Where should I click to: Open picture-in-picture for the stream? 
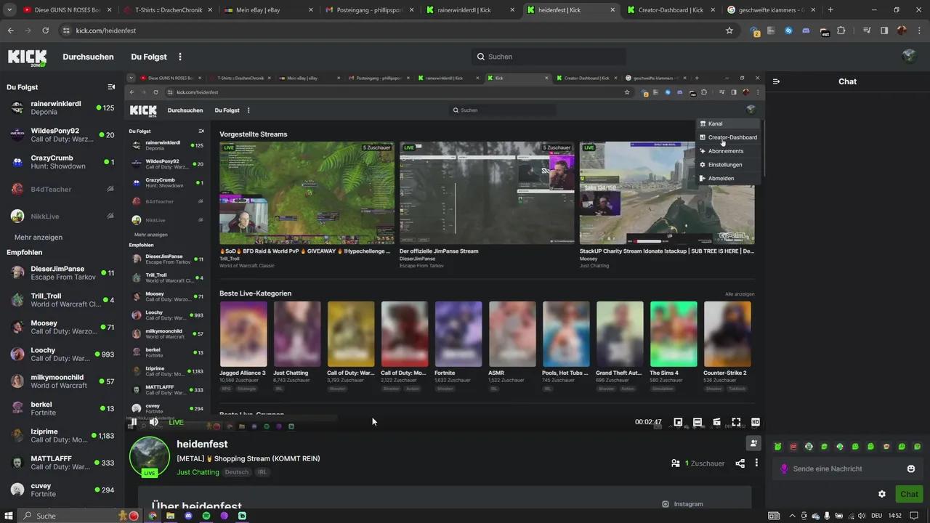678,422
